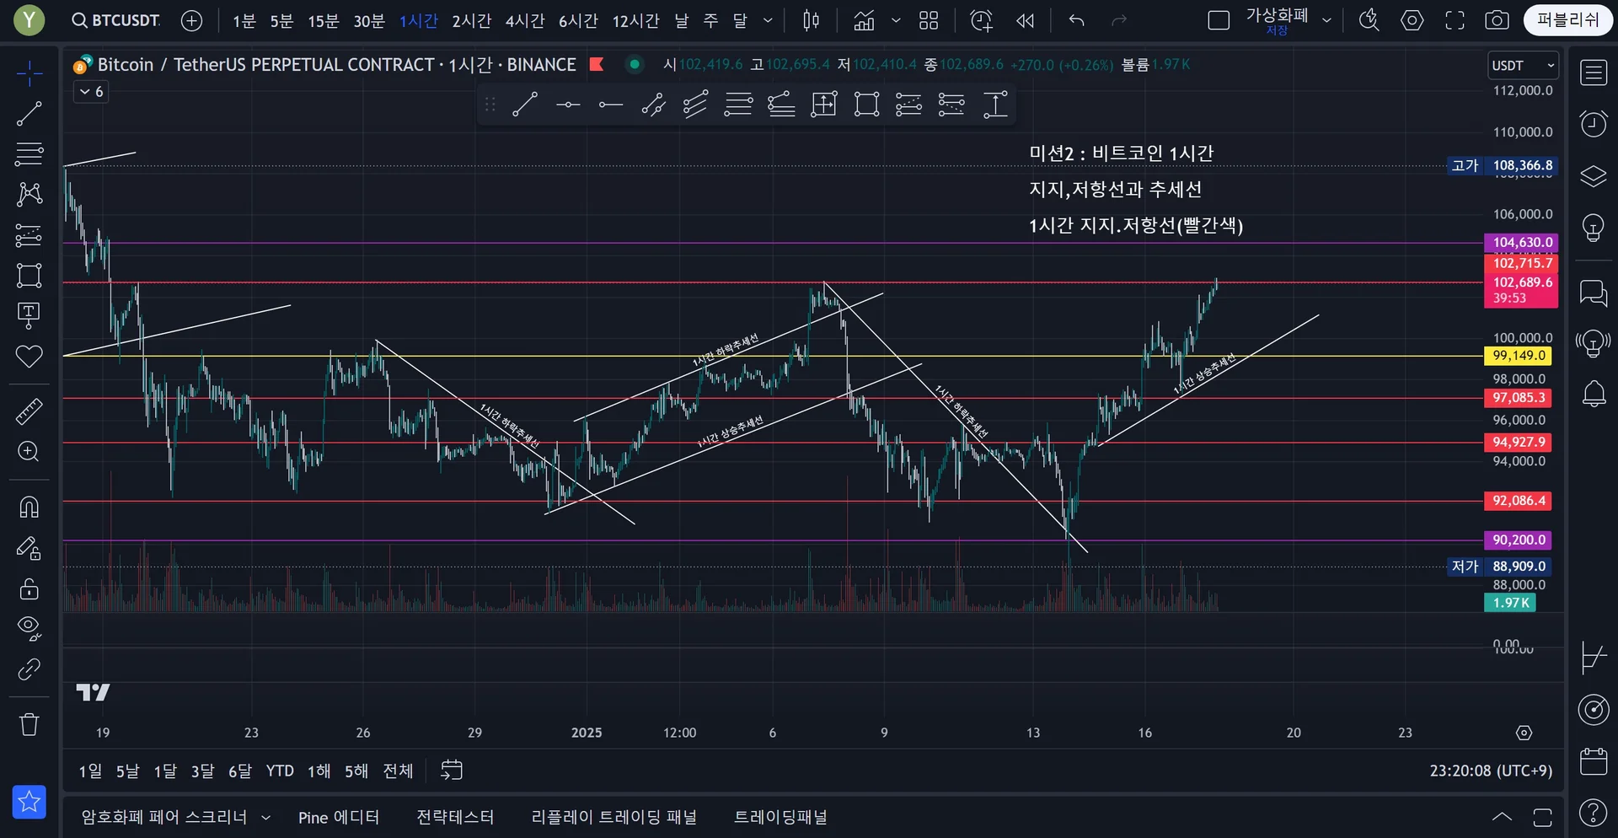Open the bar replay rewind icon

click(x=1025, y=20)
